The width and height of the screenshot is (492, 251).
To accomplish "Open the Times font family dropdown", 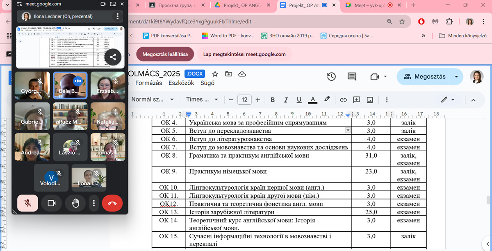I will coord(203,99).
